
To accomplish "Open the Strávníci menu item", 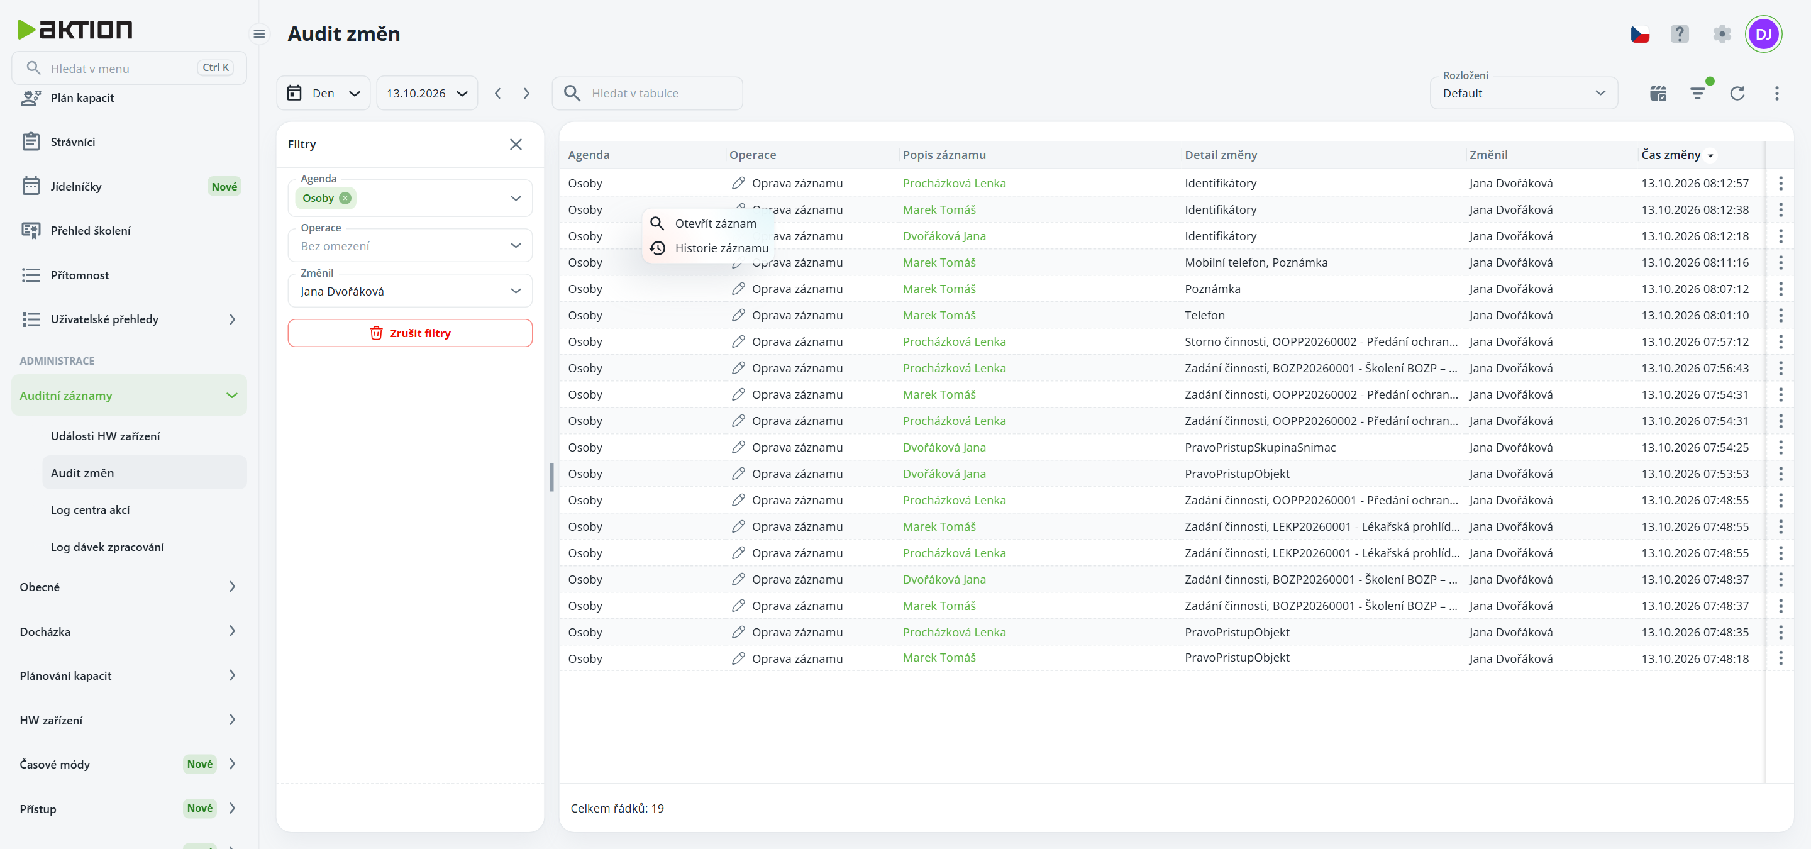I will coord(130,142).
